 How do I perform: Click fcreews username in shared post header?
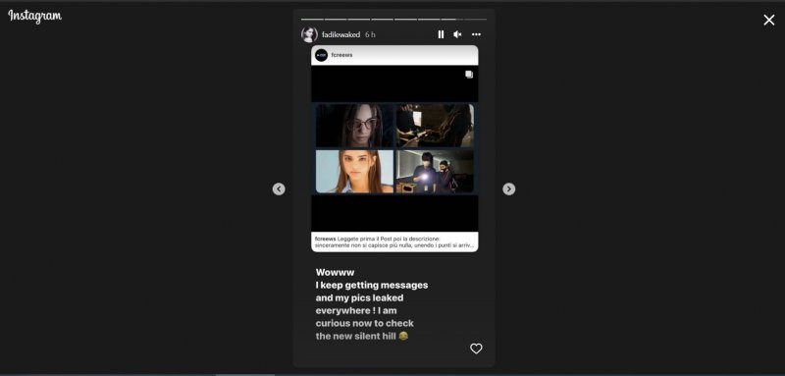tap(341, 55)
